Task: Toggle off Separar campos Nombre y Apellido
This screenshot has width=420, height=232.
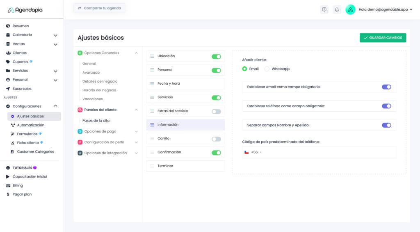Action: [386, 125]
